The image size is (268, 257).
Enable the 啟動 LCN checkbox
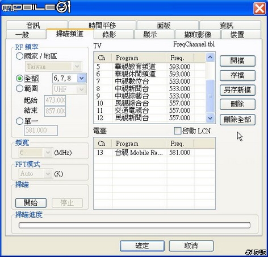[177, 130]
